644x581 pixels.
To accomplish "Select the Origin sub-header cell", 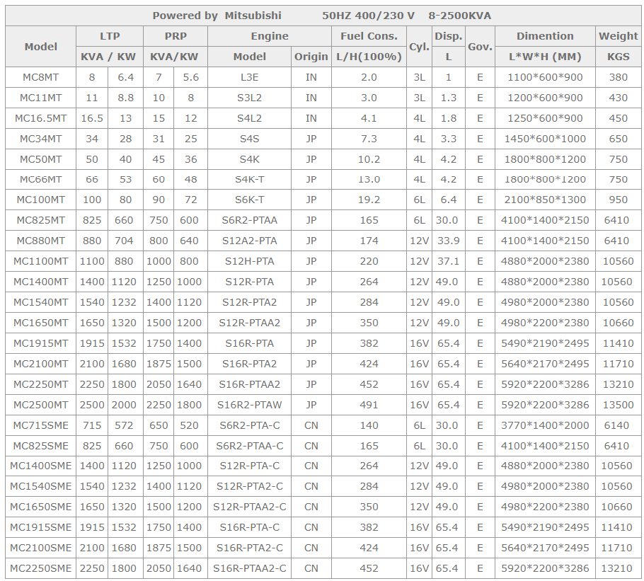I will click(311, 57).
